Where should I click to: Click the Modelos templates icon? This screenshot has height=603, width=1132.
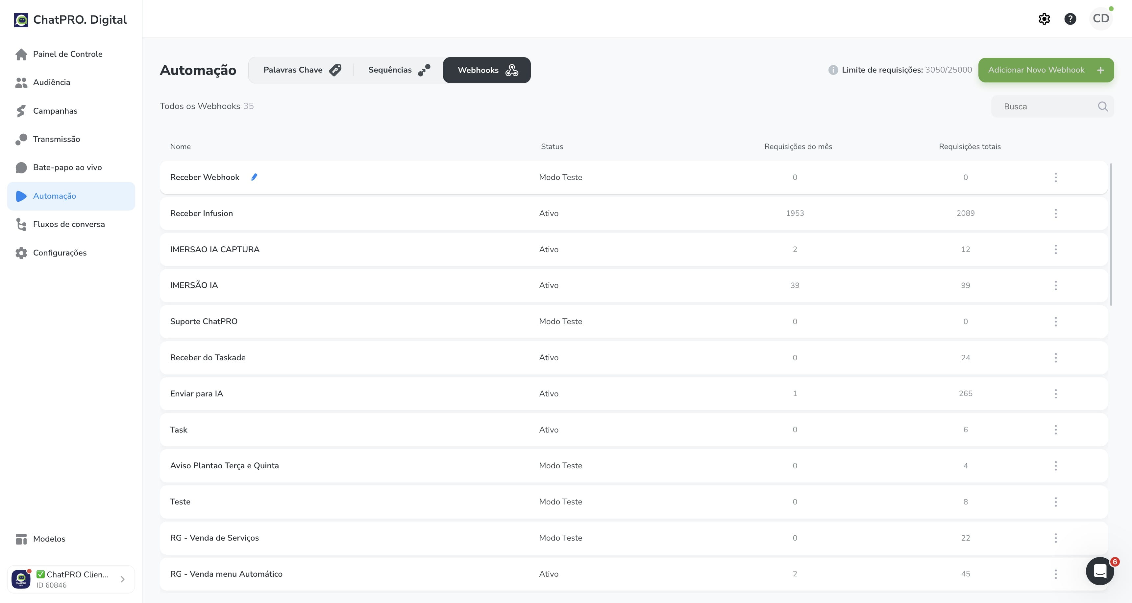(21, 539)
